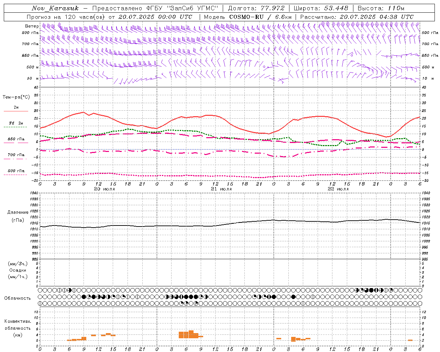Click the 'Тем-ра(°C)' temperature label
440x352 pixels.
coord(16,97)
